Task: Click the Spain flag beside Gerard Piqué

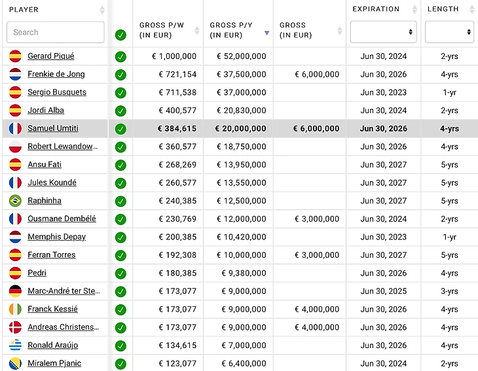Action: 15,56
